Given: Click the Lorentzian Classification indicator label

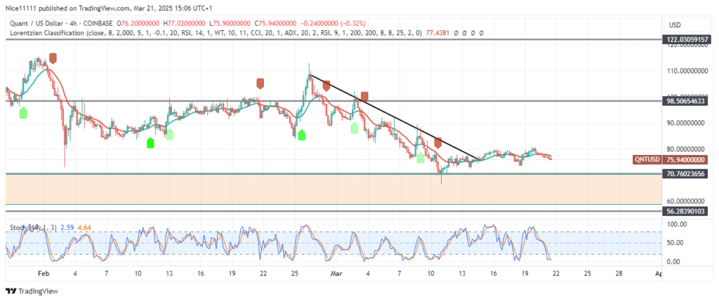Looking at the screenshot, I should pyautogui.click(x=46, y=33).
